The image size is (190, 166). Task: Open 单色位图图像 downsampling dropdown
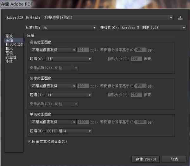coord(53,122)
